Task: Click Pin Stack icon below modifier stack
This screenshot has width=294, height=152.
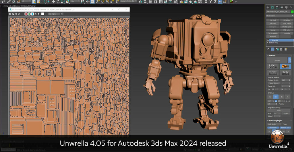Action: 268,49
